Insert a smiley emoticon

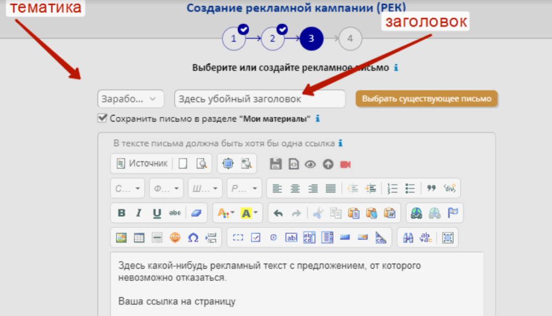[175, 238]
